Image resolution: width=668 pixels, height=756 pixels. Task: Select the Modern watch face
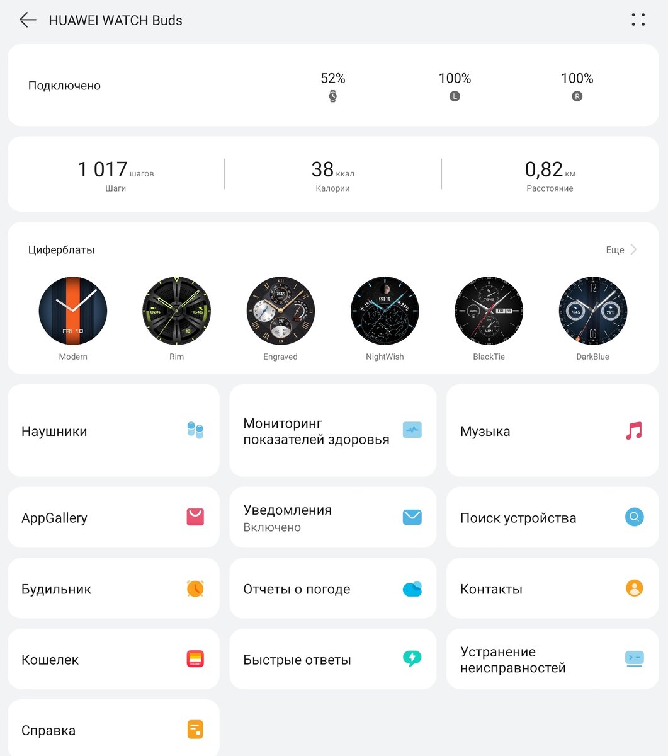pos(73,318)
